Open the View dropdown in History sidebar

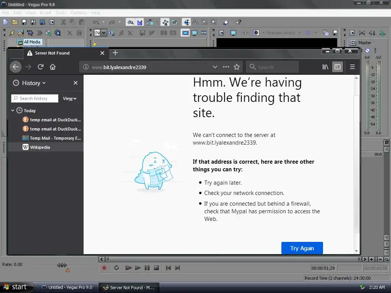pos(69,98)
